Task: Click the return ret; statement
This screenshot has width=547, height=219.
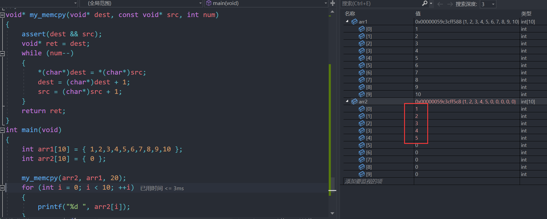Action: (44, 111)
